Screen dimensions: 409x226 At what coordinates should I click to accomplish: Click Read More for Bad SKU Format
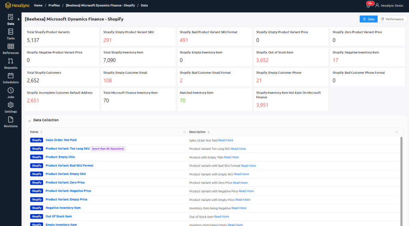coord(248,165)
